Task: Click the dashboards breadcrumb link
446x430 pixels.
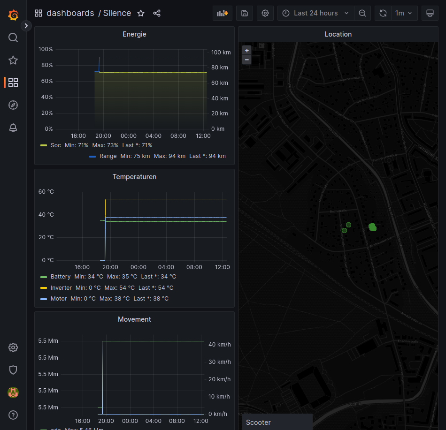Action: 70,13
